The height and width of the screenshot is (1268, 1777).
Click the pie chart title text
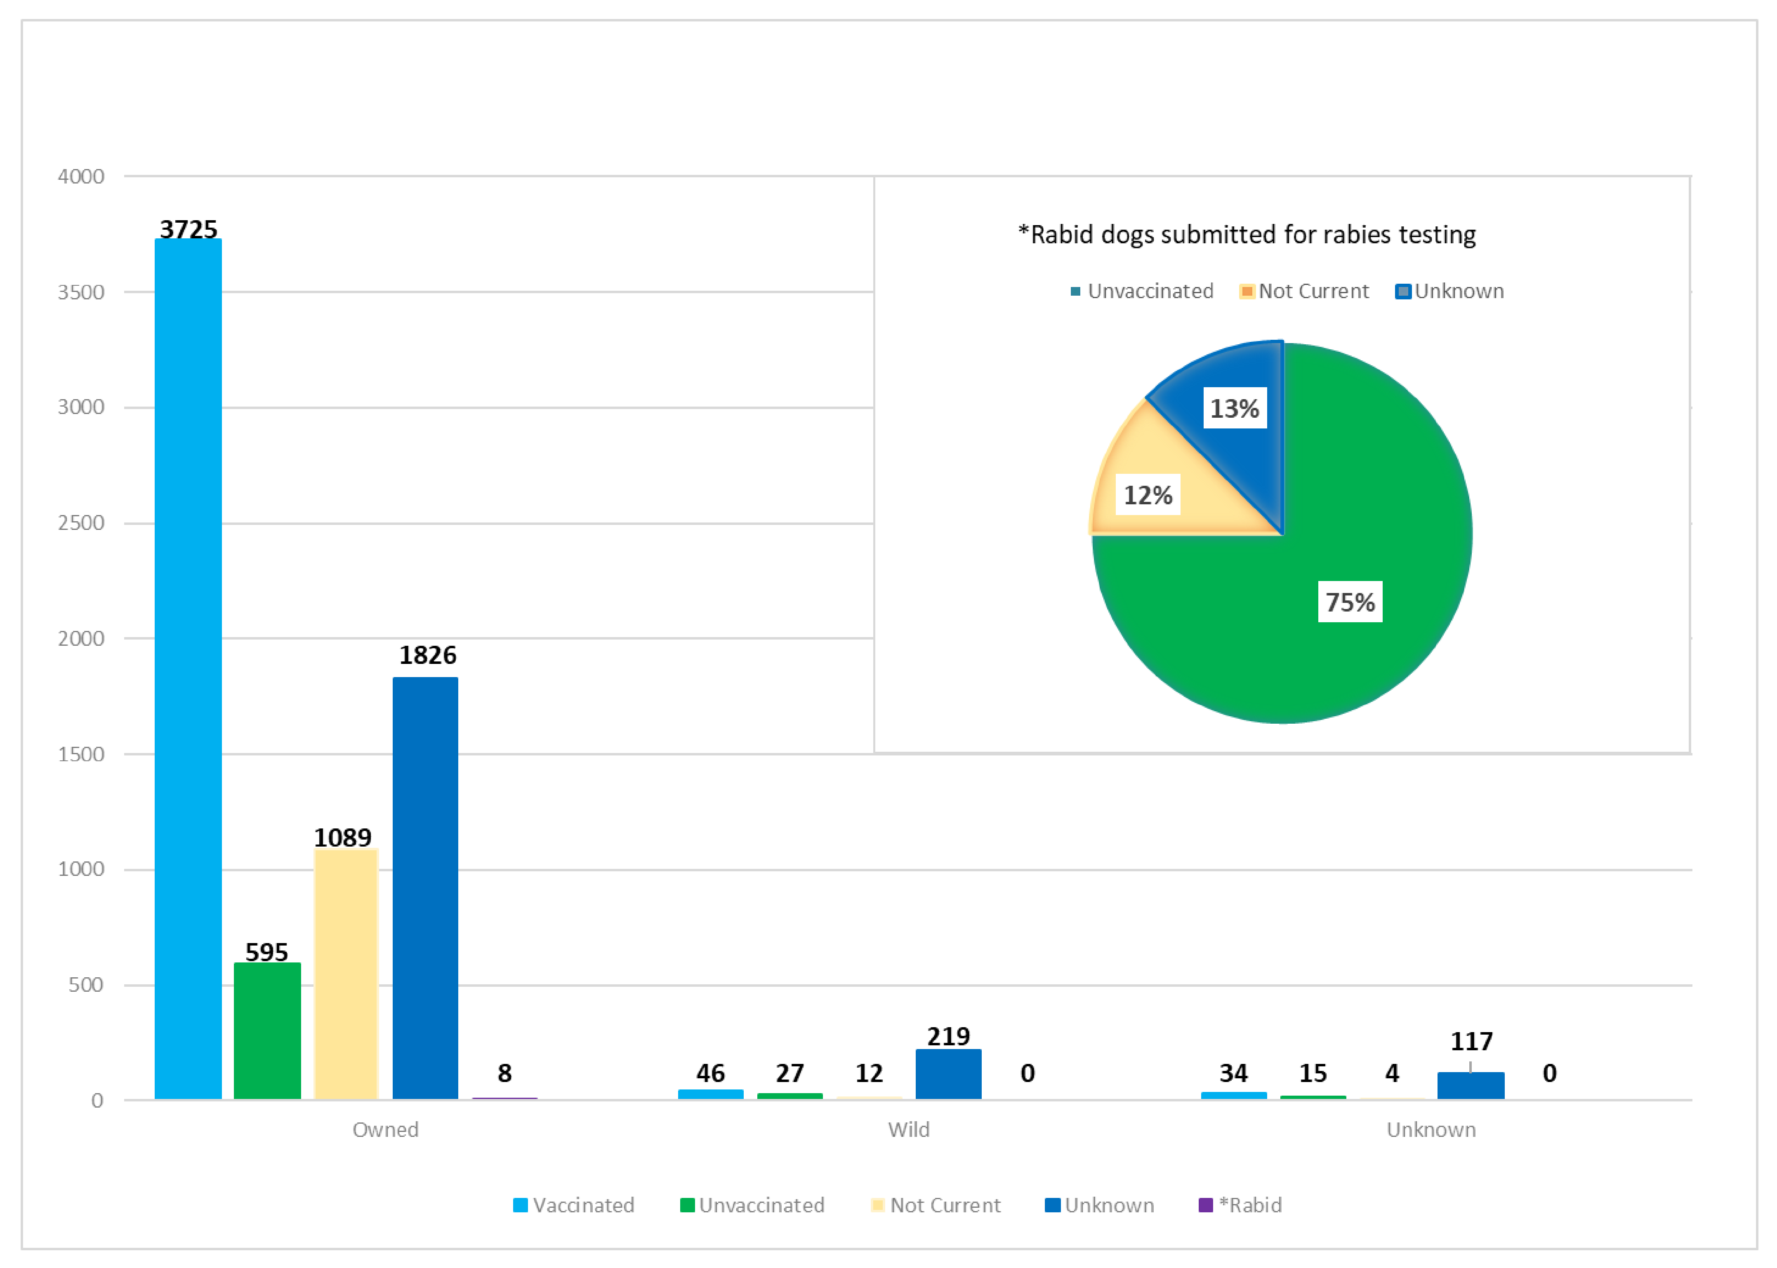point(1247,234)
